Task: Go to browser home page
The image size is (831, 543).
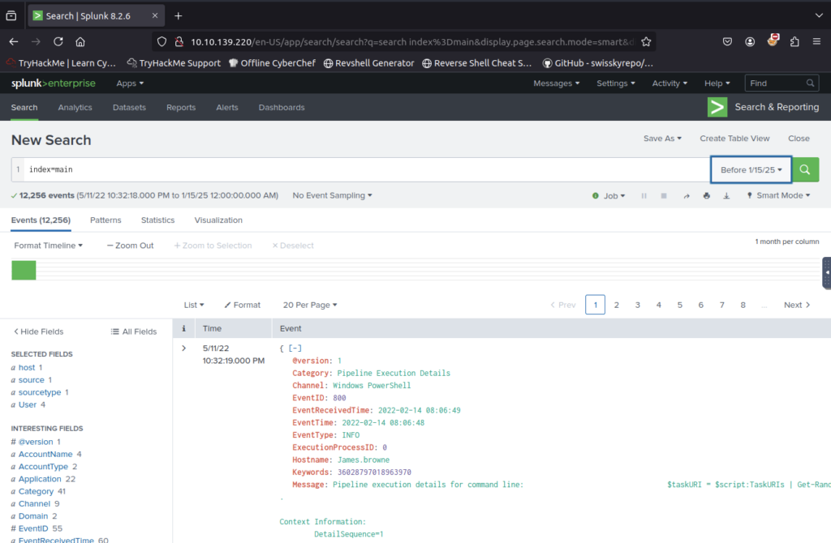Action: point(80,42)
